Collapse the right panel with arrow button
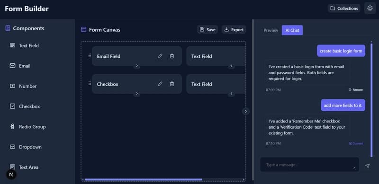This screenshot has height=184, width=379. (245, 111)
